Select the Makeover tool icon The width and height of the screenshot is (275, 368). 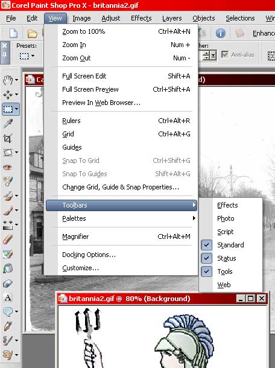pyautogui.click(x=8, y=181)
